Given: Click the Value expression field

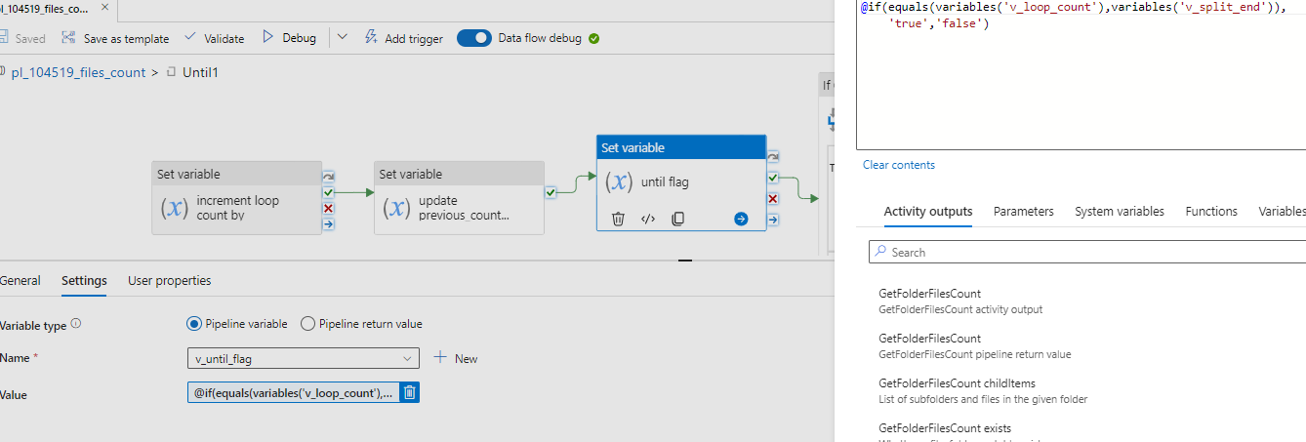Looking at the screenshot, I should pos(293,393).
